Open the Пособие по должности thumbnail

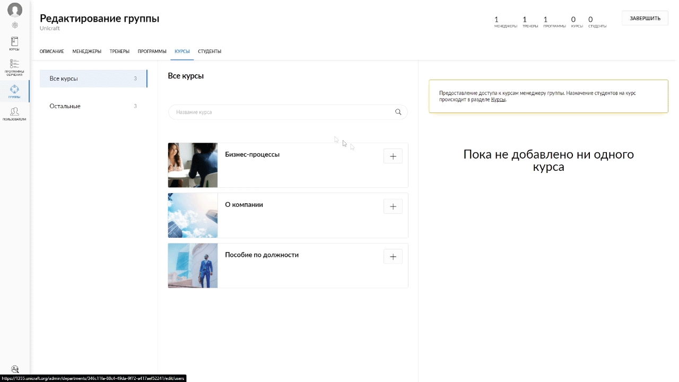(193, 266)
